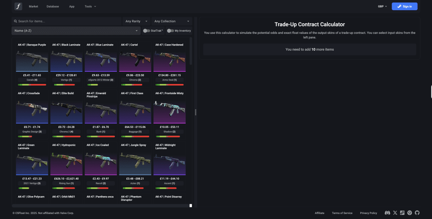Select the AK-47 Baroque Purple skin image
Image resolution: width=432 pixels, height=219 pixels.
pyautogui.click(x=32, y=60)
